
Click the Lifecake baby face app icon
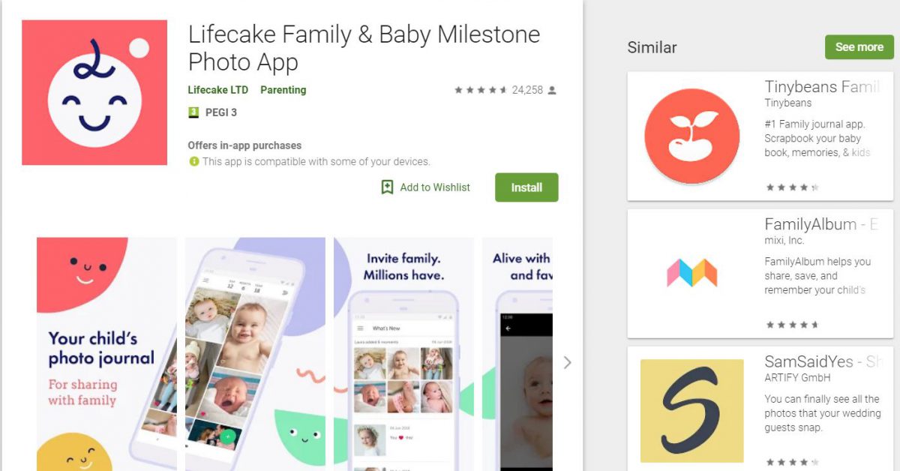[94, 92]
